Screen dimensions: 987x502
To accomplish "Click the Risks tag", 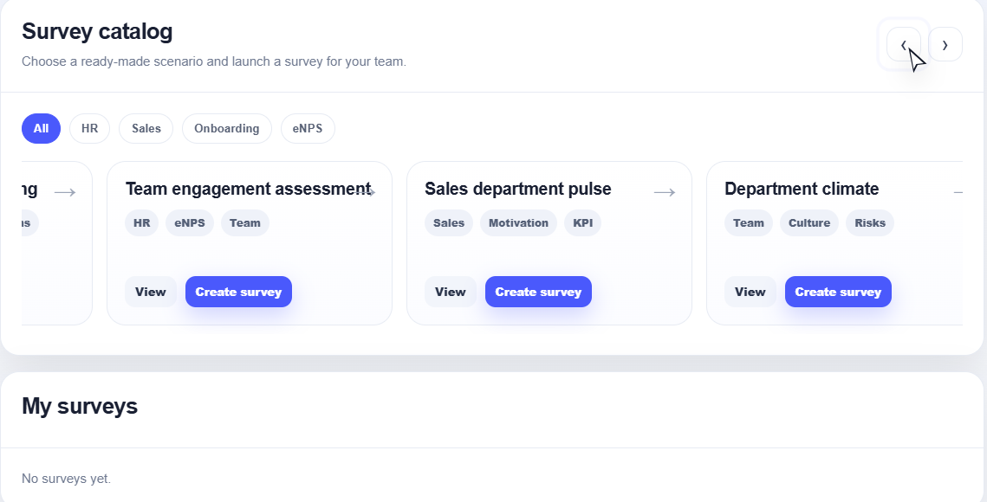I will point(870,222).
